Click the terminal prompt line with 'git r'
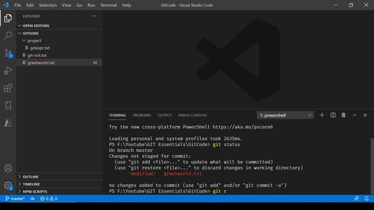 click(168, 191)
